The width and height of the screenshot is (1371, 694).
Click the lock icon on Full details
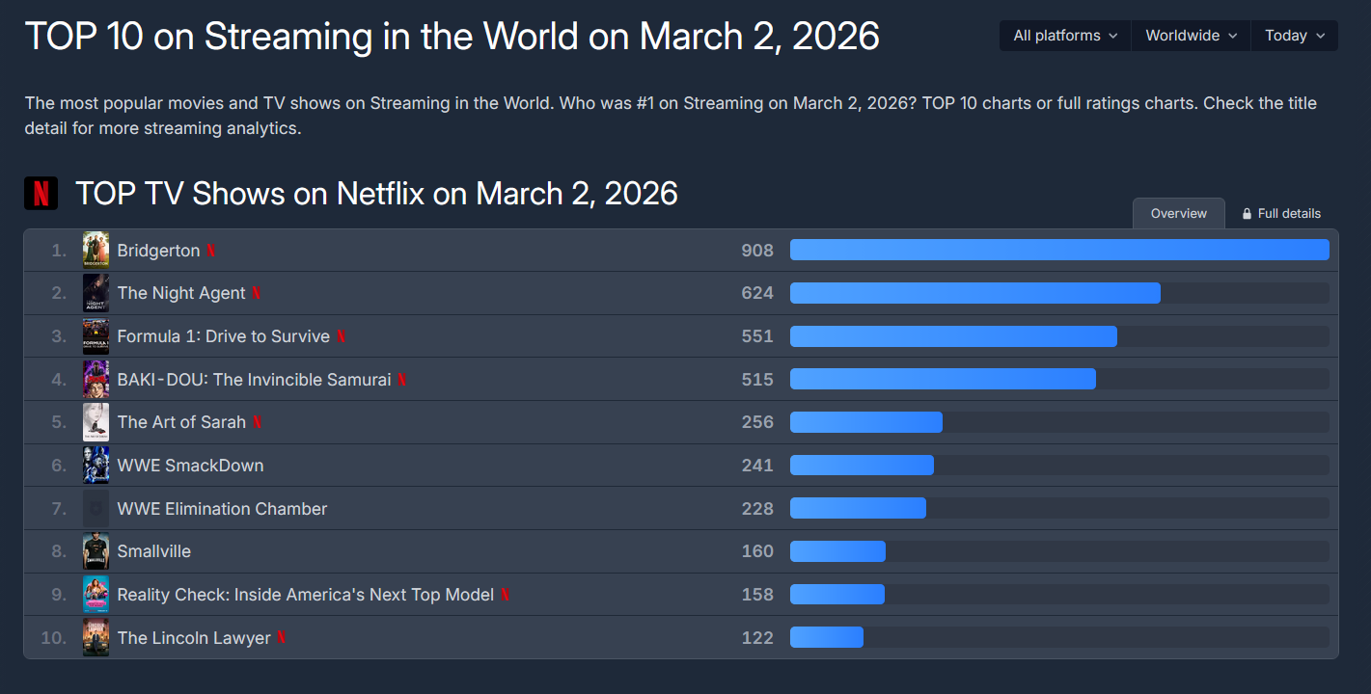1248,214
